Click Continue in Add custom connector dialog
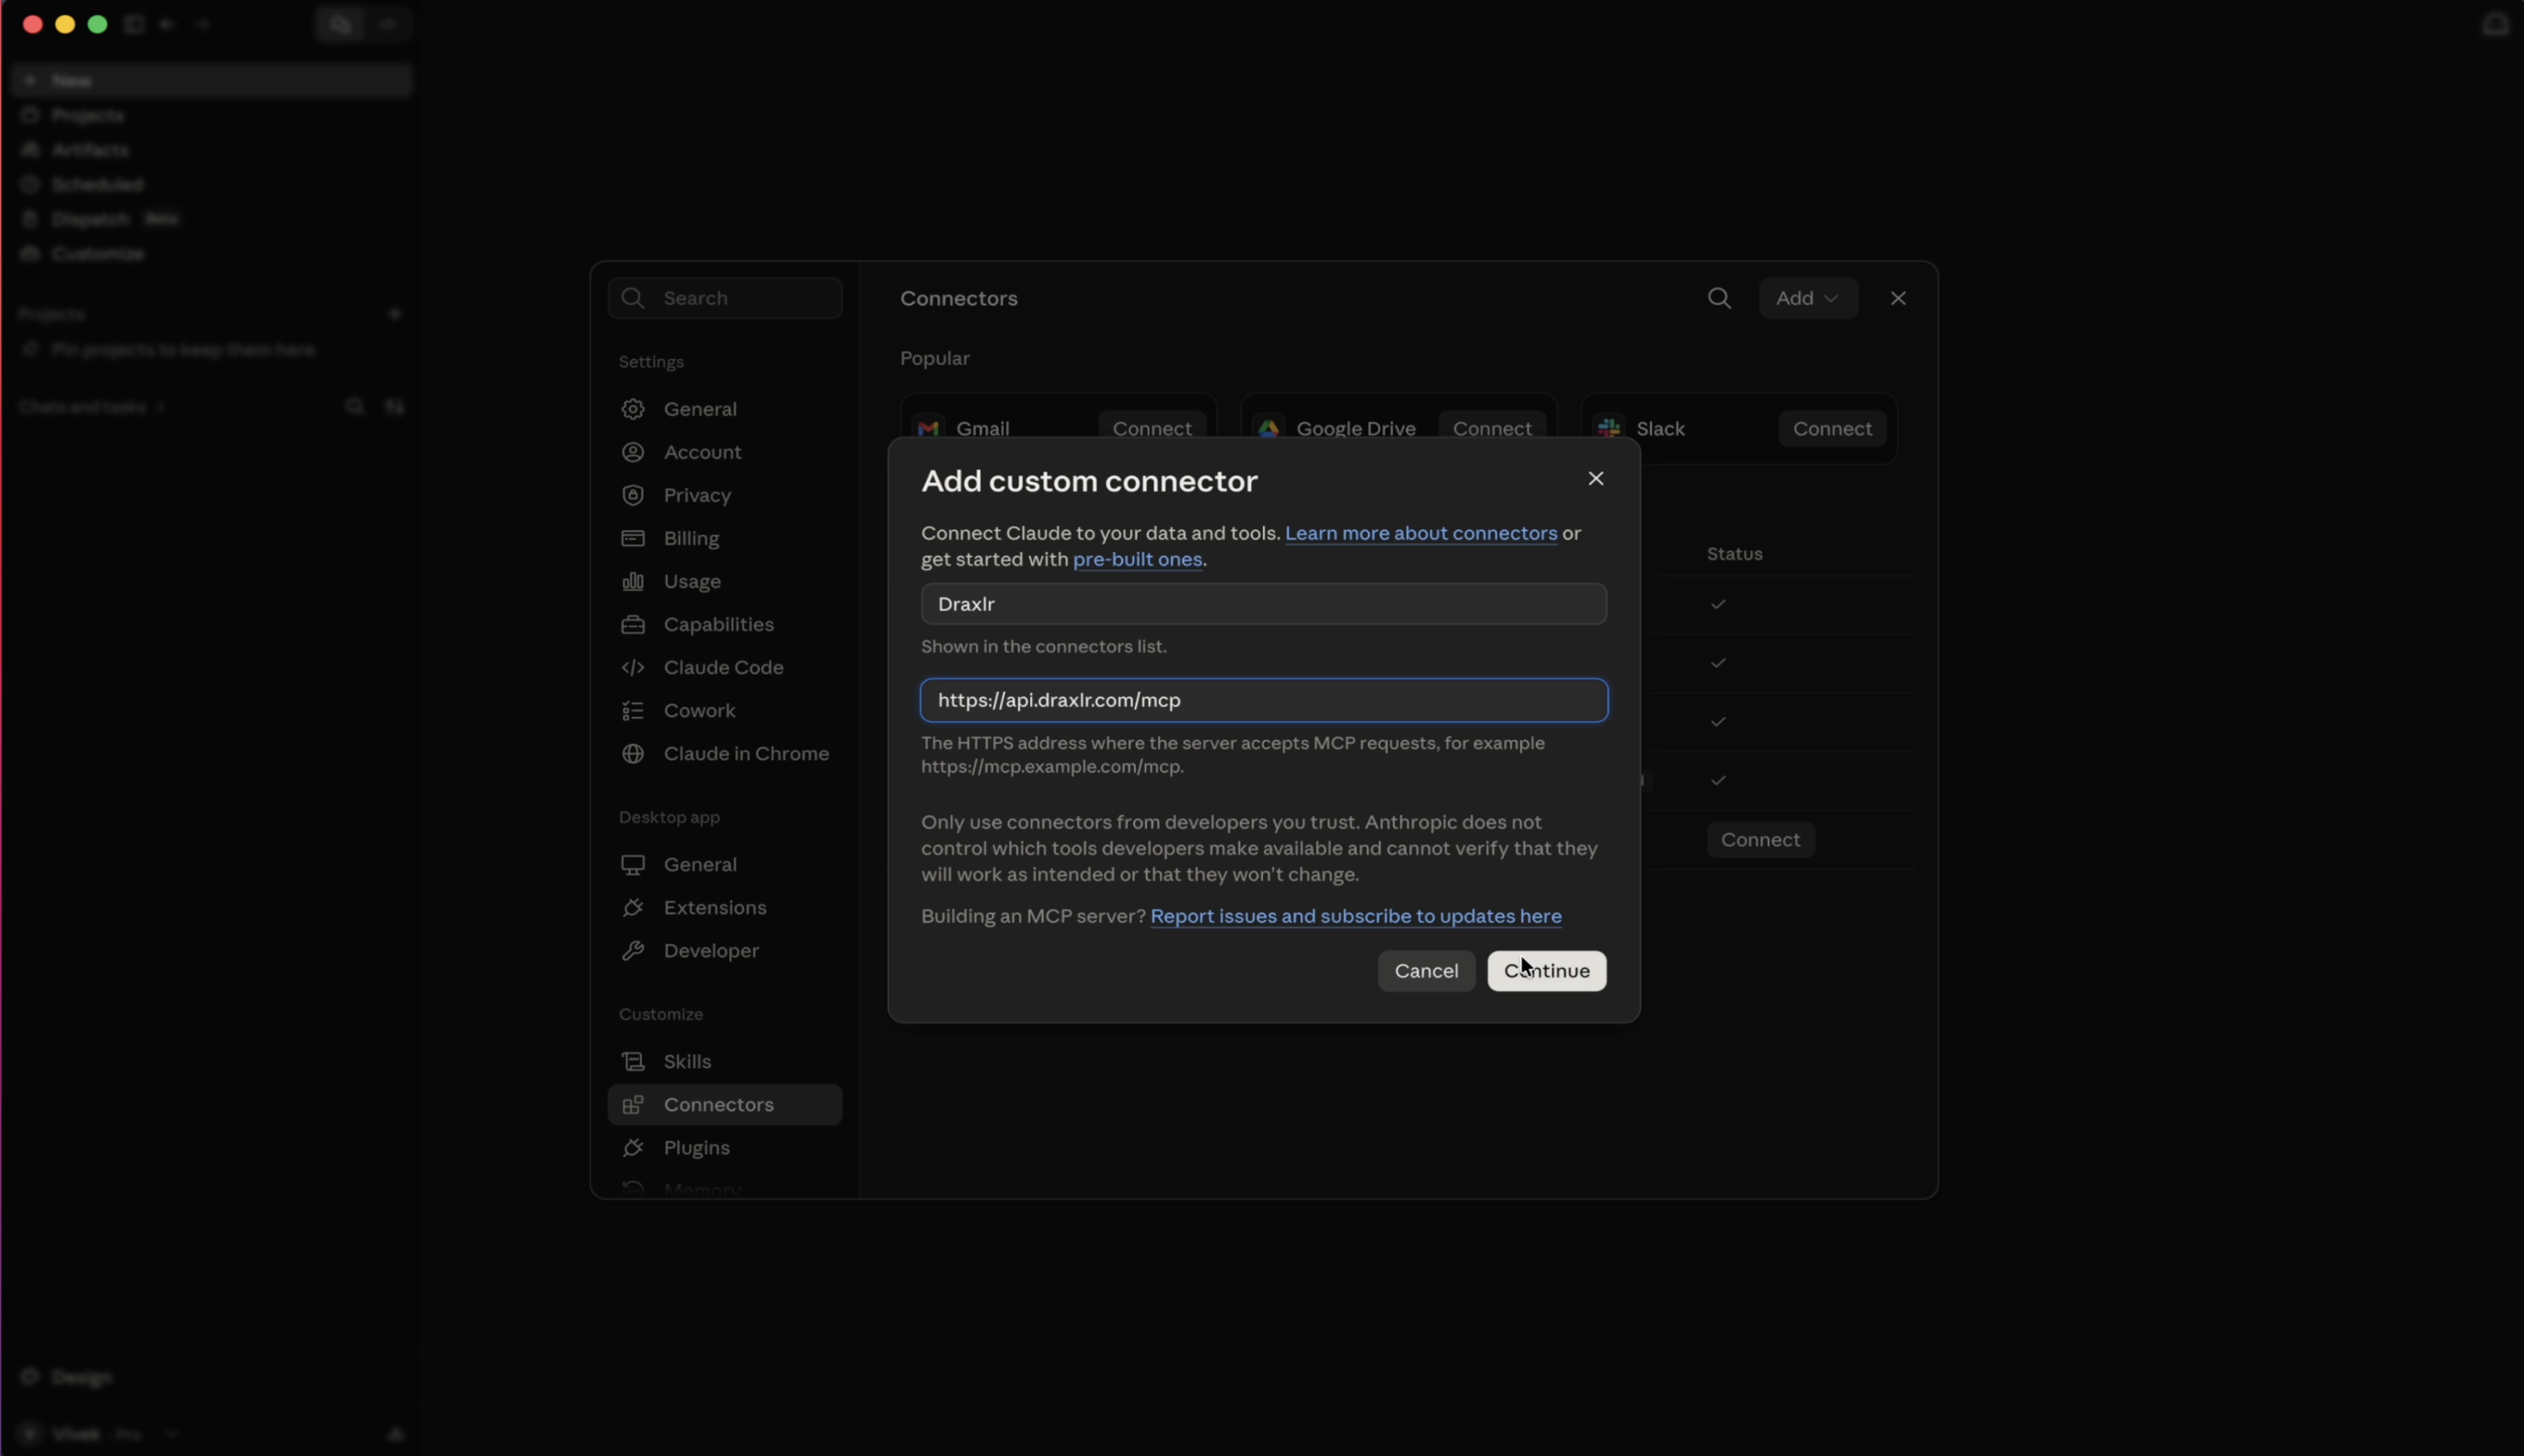Image resolution: width=2524 pixels, height=1456 pixels. click(x=1545, y=970)
